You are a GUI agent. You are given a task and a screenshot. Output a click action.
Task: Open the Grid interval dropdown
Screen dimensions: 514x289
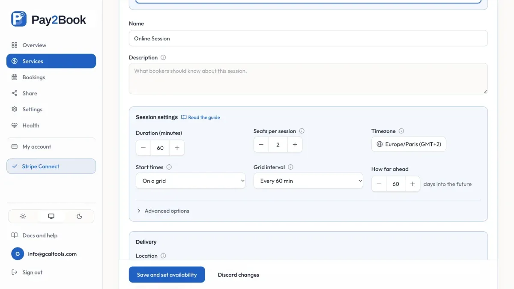tap(308, 181)
